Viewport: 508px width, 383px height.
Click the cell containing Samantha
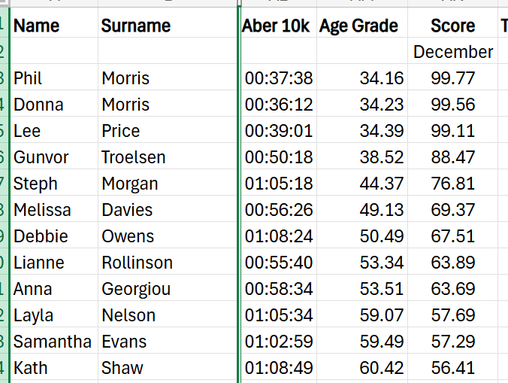pos(52,342)
